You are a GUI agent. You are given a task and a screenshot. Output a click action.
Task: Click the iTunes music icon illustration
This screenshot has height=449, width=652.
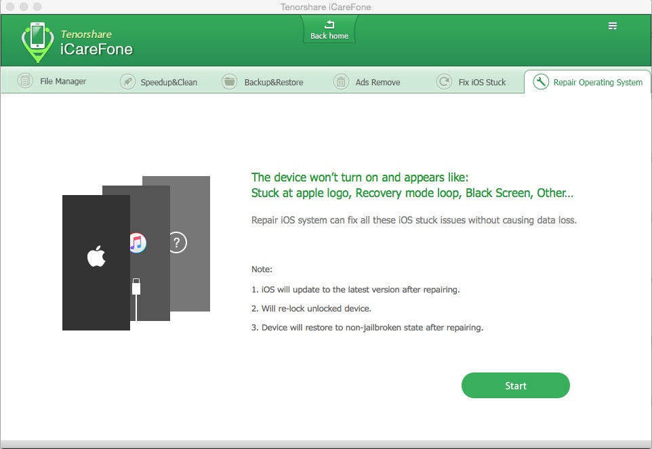coord(138,243)
